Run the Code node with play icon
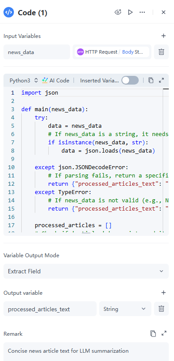The width and height of the screenshot is (174, 361). point(130,12)
